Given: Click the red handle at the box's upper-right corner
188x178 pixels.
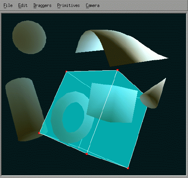Looking at the screenshot, I should point(117,70).
